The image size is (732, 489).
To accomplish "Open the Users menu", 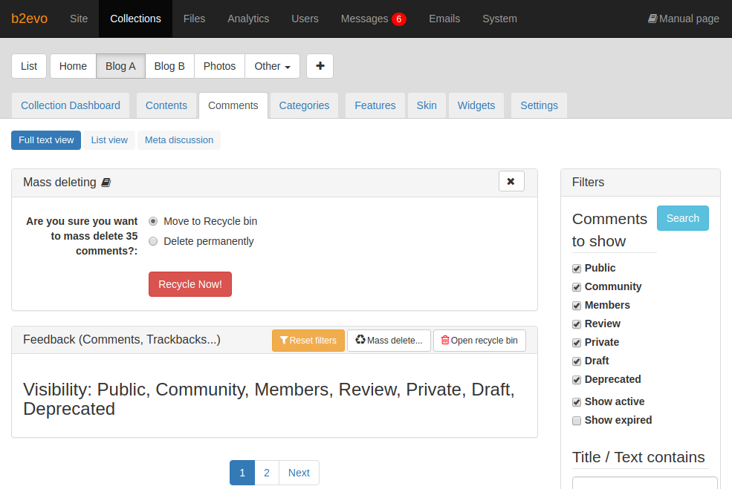I will pos(305,19).
